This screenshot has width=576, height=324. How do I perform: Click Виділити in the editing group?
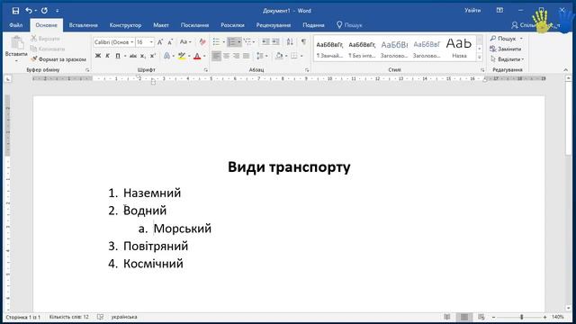pyautogui.click(x=507, y=59)
